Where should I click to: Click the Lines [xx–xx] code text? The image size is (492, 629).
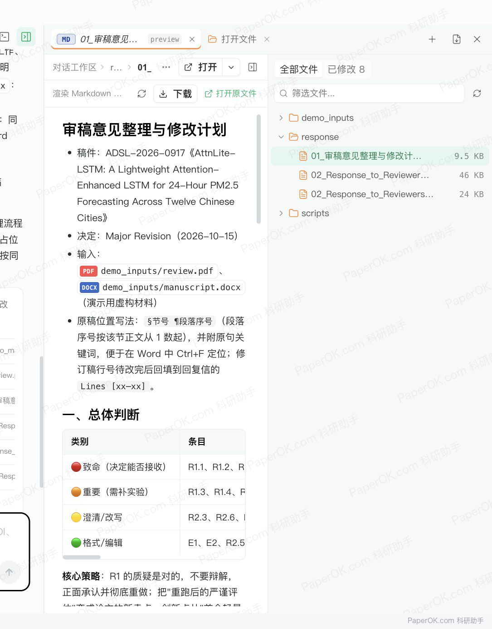[x=113, y=386]
